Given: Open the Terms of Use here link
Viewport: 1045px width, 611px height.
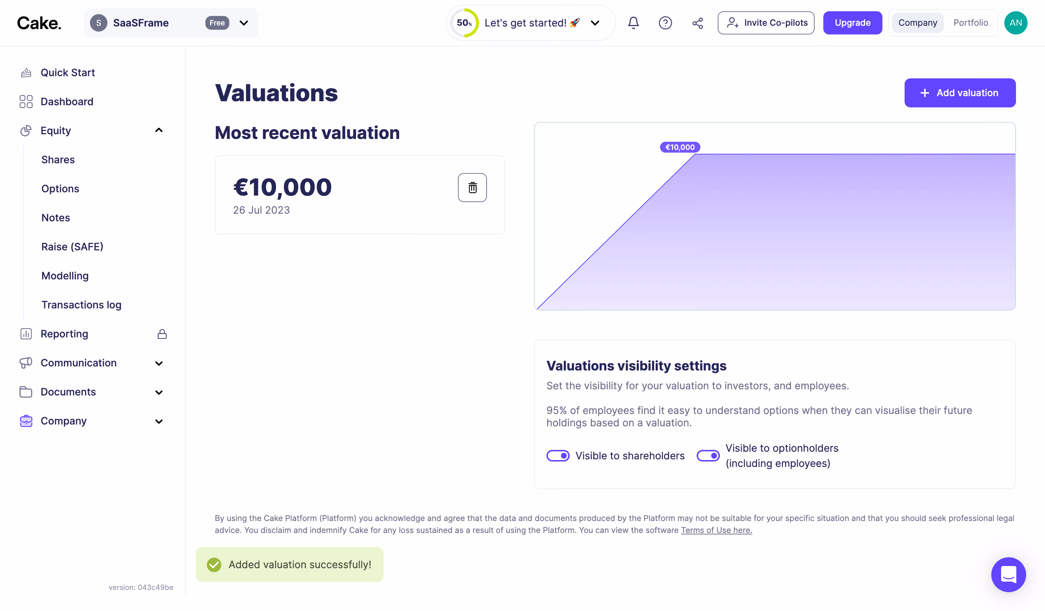Looking at the screenshot, I should (x=716, y=530).
